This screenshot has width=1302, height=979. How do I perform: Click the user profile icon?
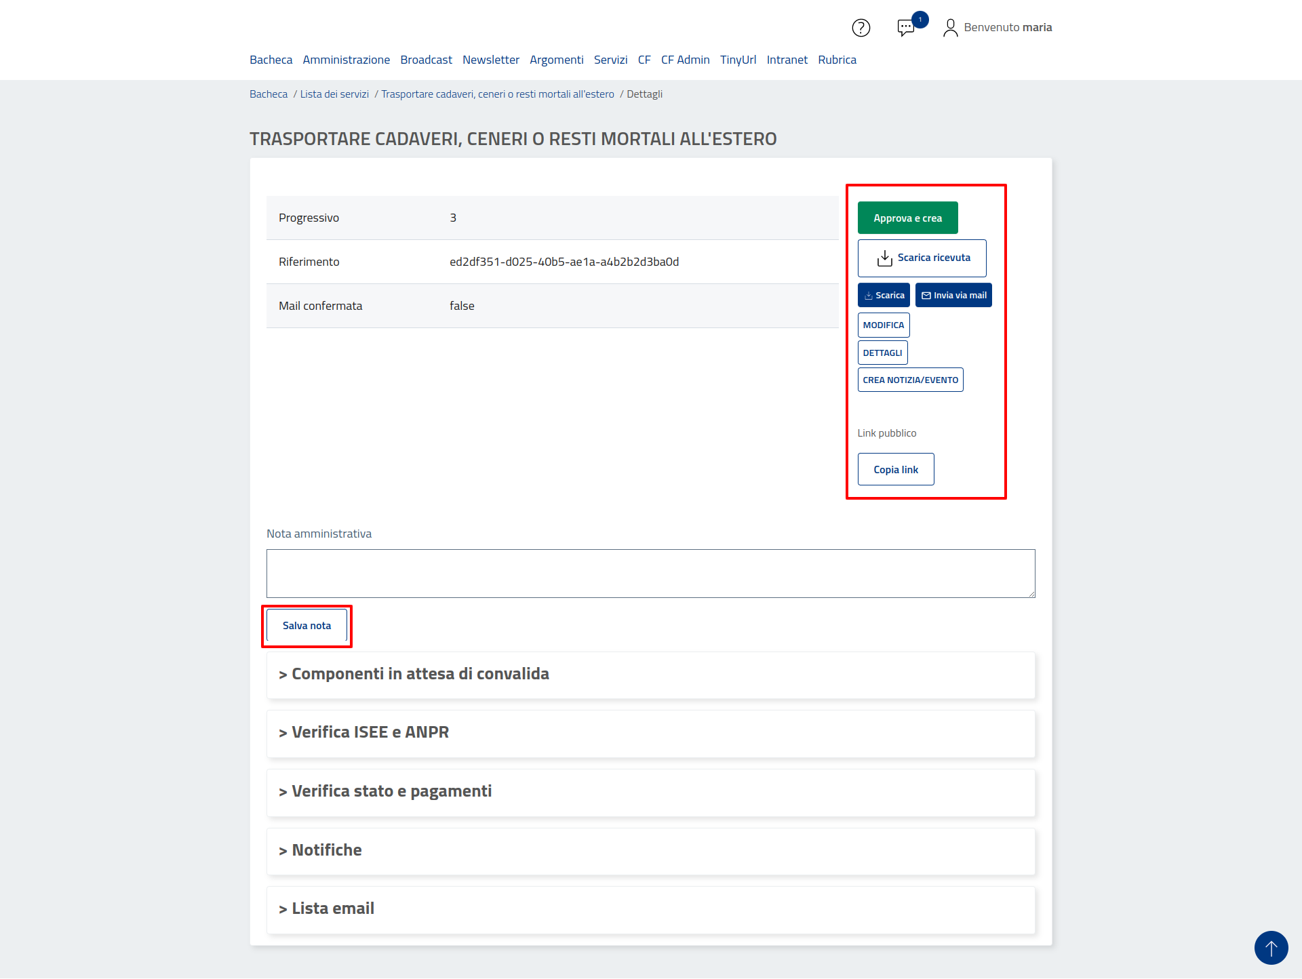pos(950,28)
